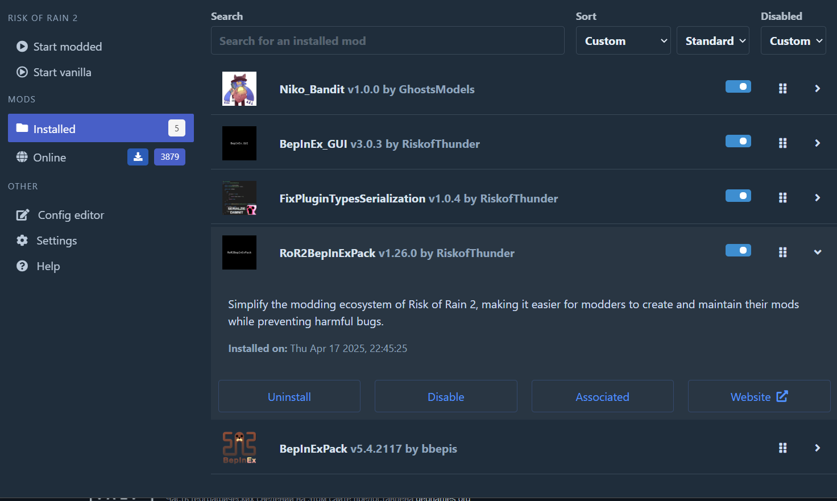Click the BepInEx_GUI mod thumbnail
The width and height of the screenshot is (837, 501).
239,143
